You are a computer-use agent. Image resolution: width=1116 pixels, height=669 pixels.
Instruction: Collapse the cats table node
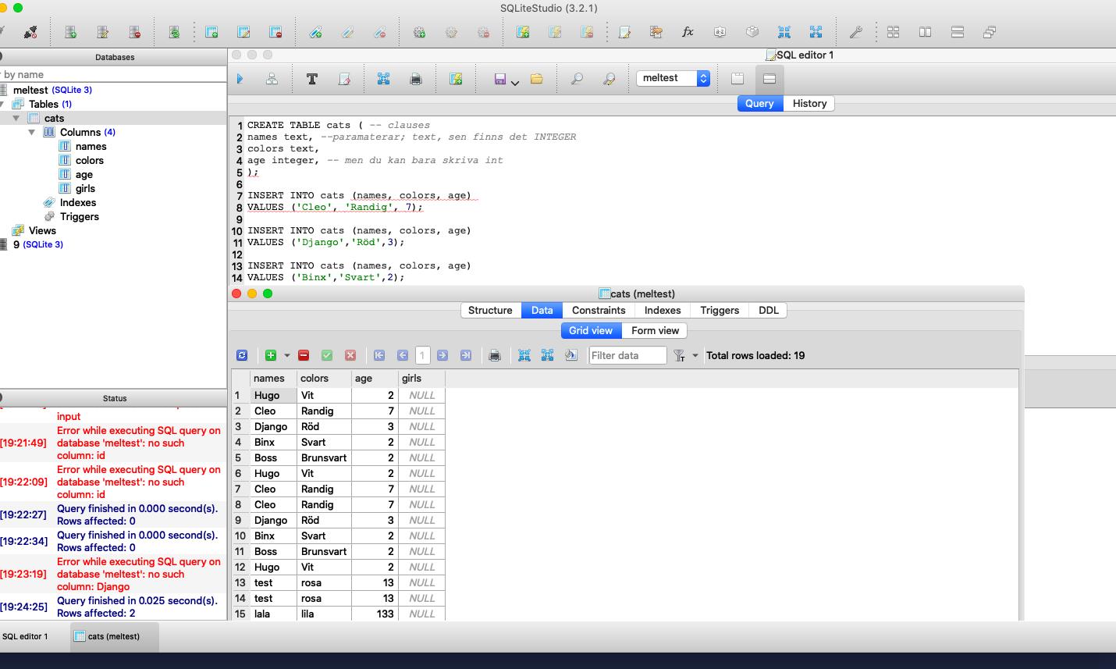16,118
